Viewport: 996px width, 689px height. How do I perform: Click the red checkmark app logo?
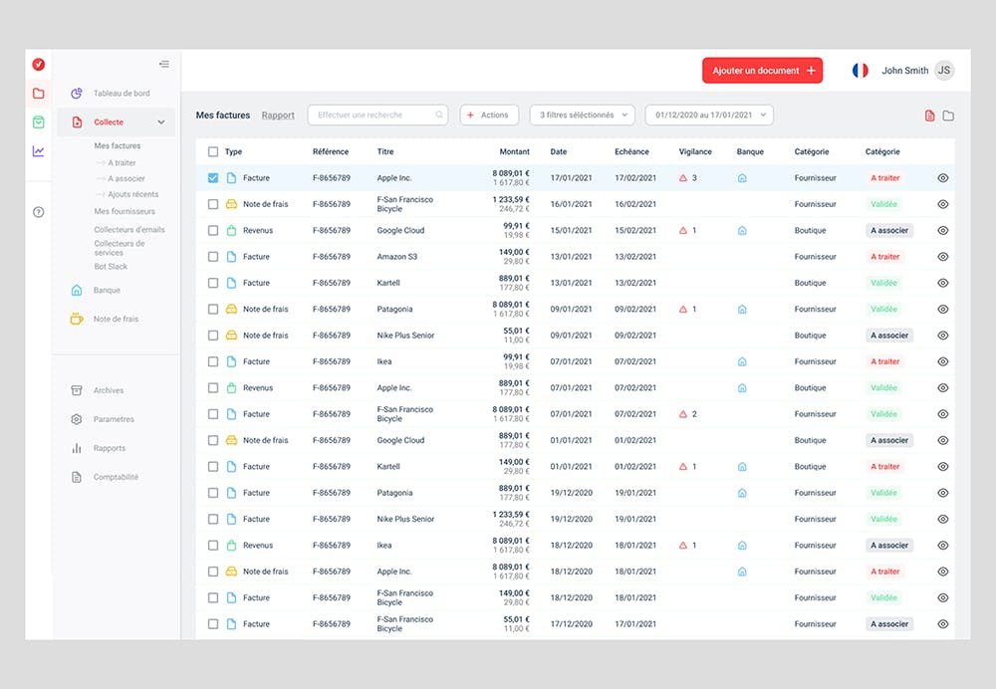[x=39, y=64]
